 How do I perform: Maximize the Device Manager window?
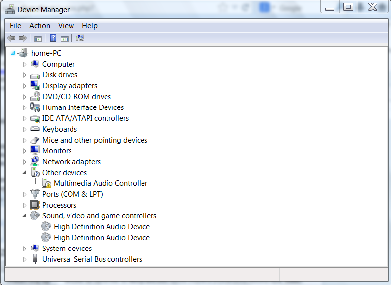tap(348, 7)
